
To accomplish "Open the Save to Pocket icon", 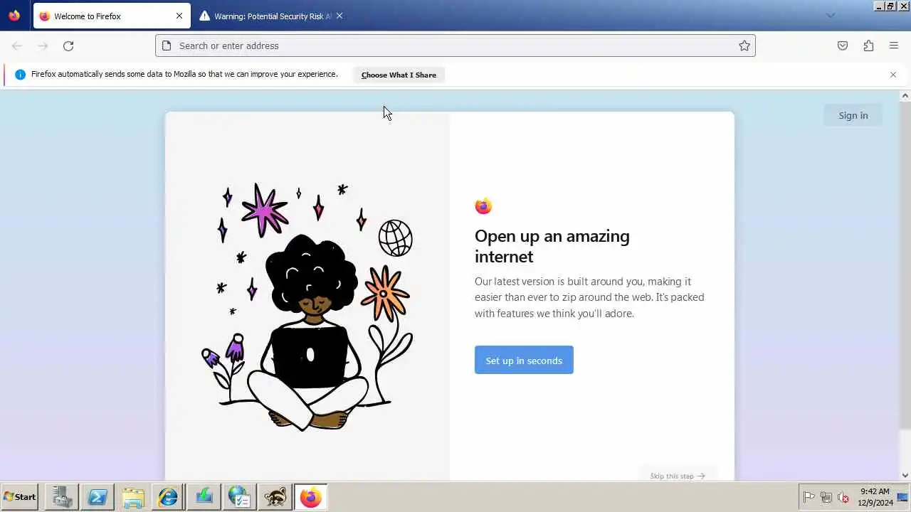I will [843, 46].
